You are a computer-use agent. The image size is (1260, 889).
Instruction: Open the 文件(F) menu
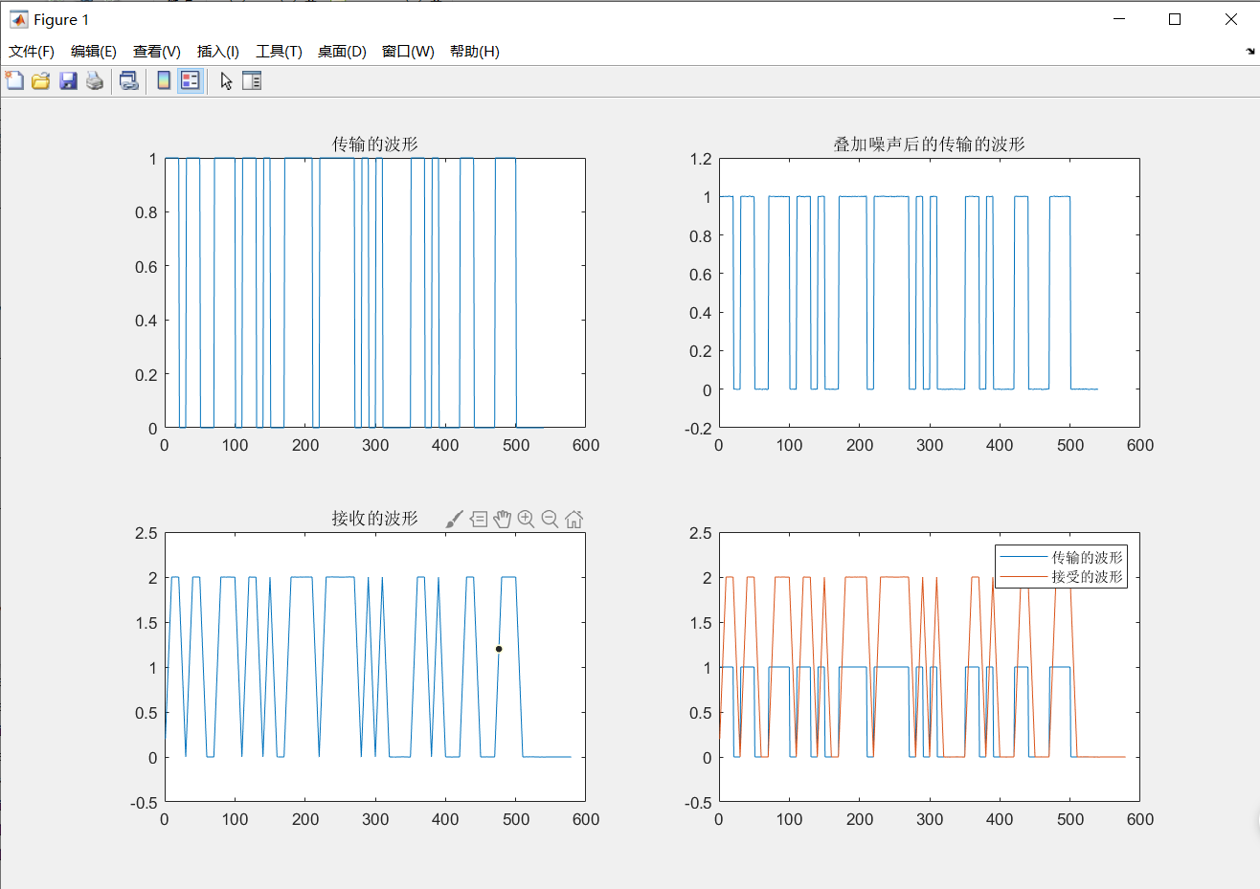click(x=32, y=52)
